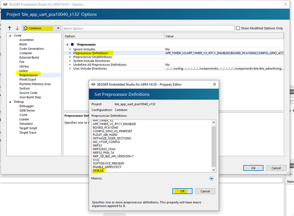294x216 pixels.
Task: Expand the Macros chevron dropdown
Action: 211,178
